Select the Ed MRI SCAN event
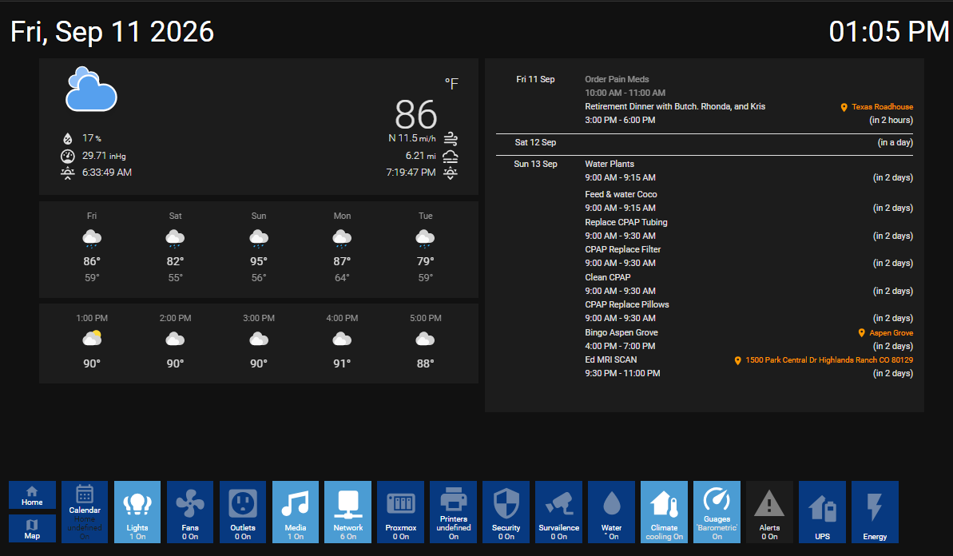953x556 pixels. click(x=611, y=359)
